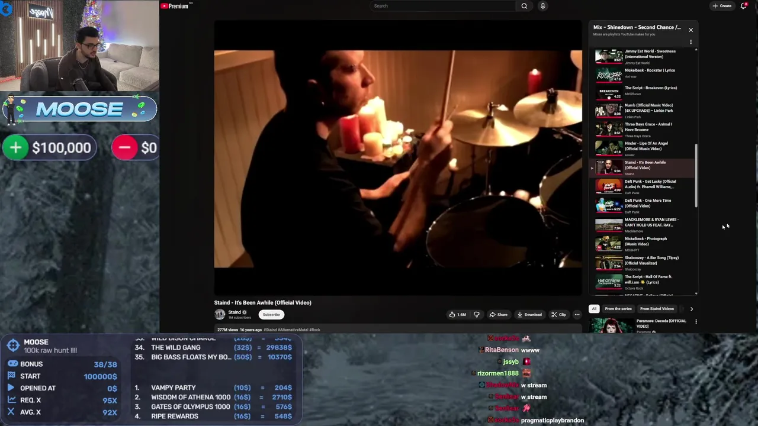Click playlist scroll up arrow

point(696,50)
